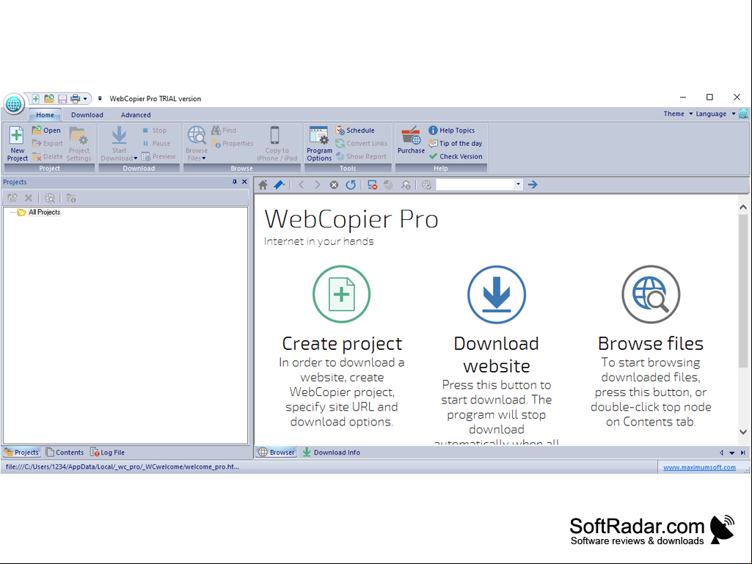The height and width of the screenshot is (564, 752).
Task: Open an existing project with Open
Action: (x=46, y=130)
